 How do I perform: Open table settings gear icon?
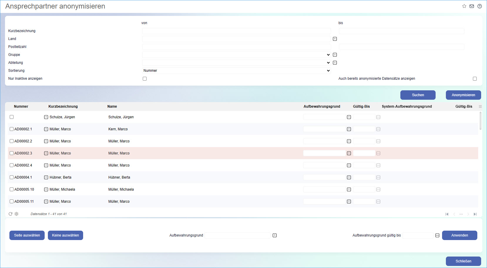pyautogui.click(x=16, y=214)
